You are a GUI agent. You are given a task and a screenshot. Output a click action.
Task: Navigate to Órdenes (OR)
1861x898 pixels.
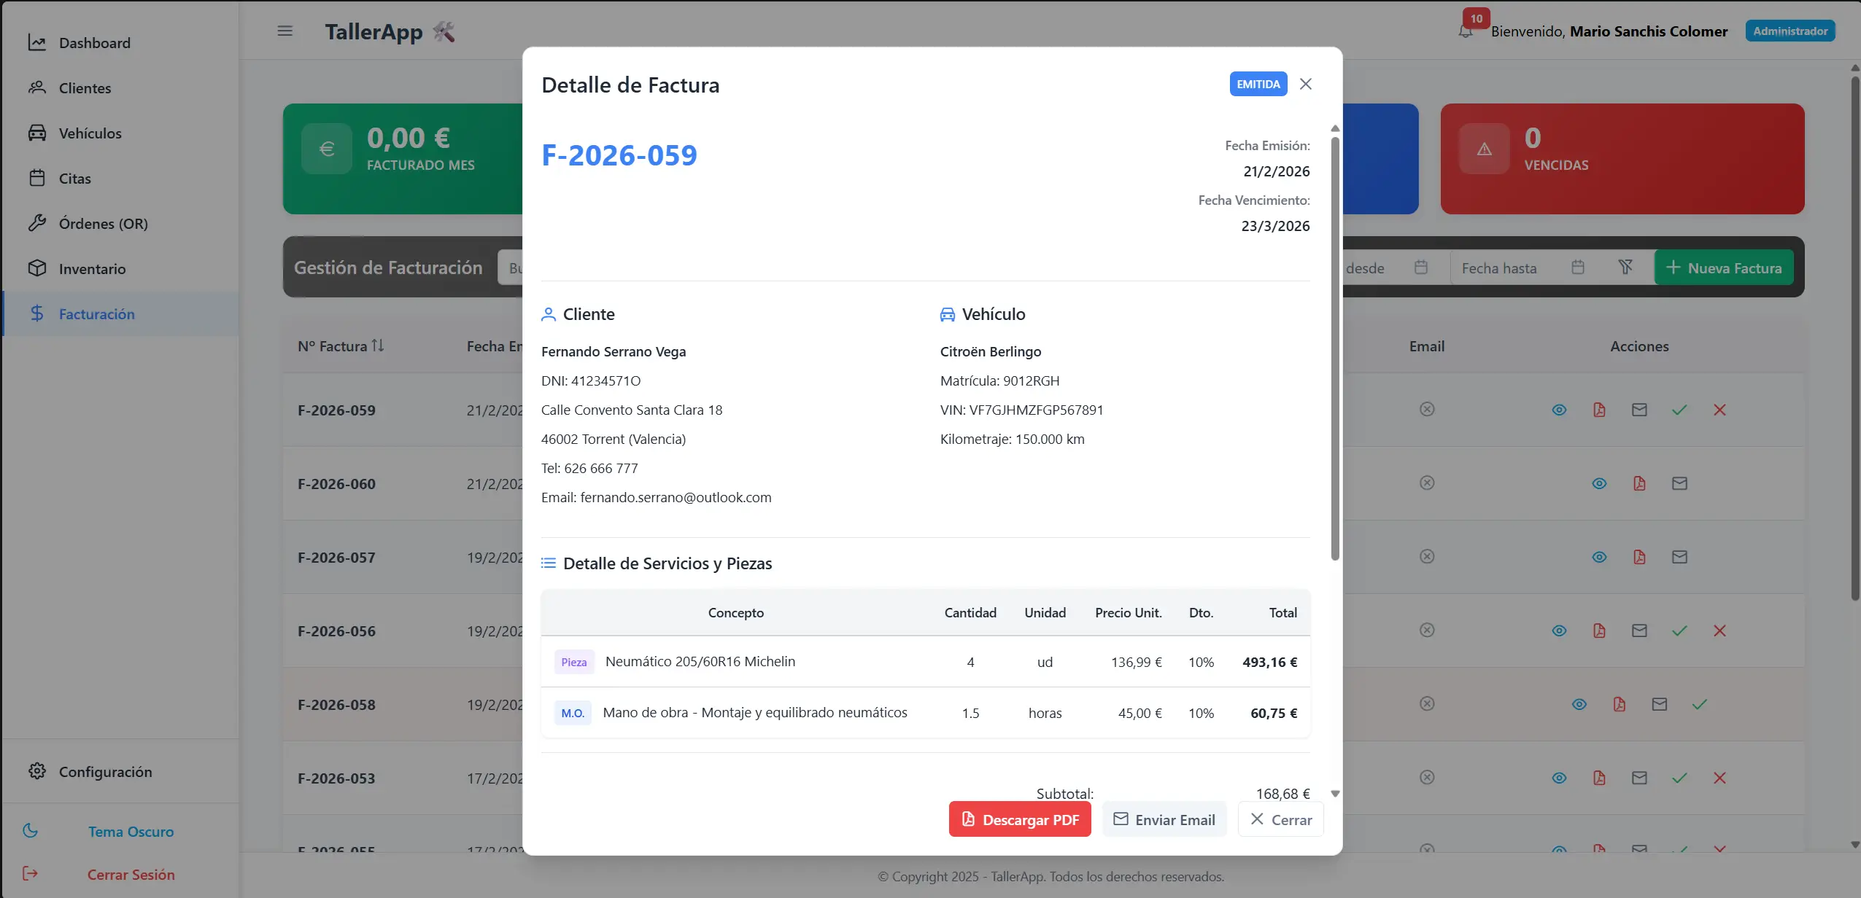pos(120,224)
